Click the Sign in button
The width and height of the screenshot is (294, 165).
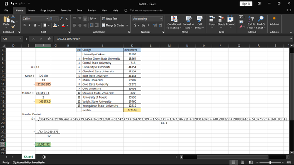(246, 4)
